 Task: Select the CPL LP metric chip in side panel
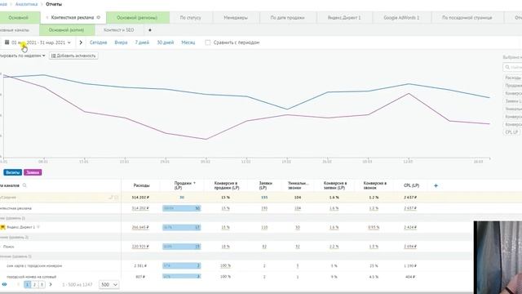(511, 132)
